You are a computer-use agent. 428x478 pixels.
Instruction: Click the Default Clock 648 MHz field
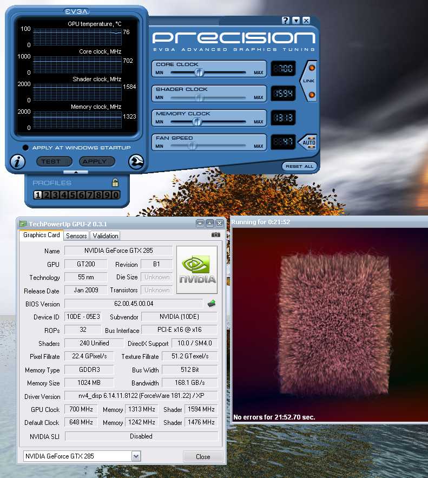[81, 422]
